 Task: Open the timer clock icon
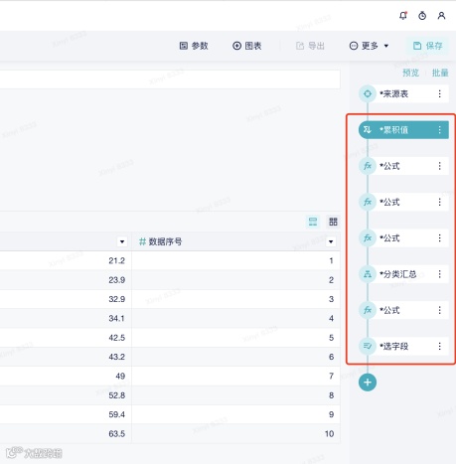422,16
